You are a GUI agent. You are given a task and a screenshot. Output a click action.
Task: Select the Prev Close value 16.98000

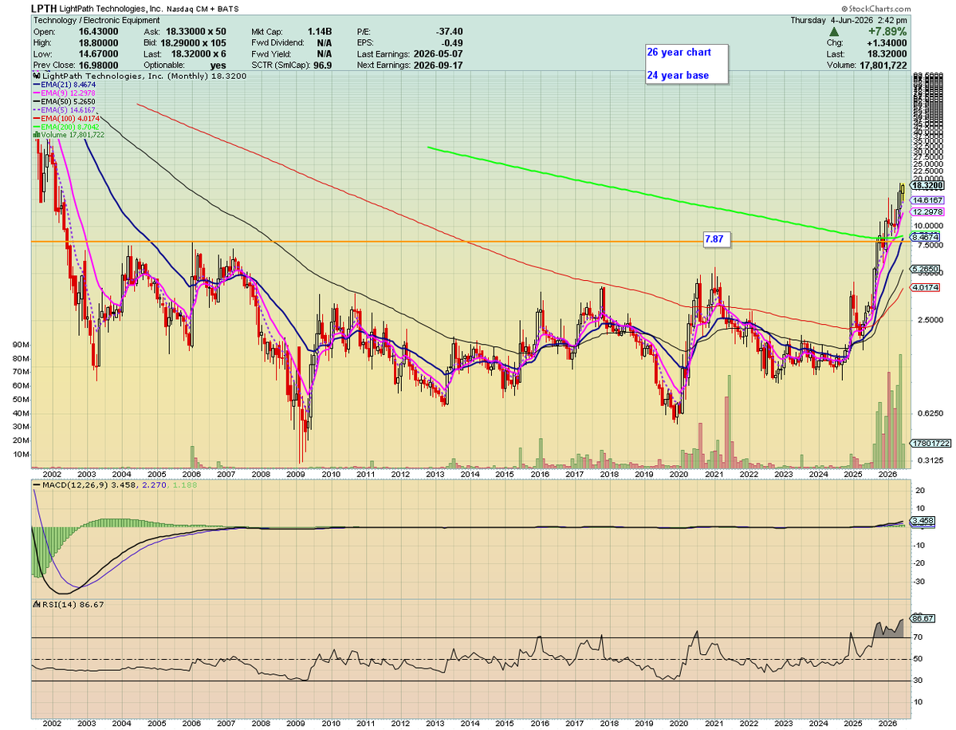[98, 65]
